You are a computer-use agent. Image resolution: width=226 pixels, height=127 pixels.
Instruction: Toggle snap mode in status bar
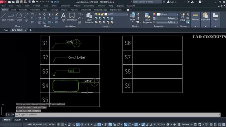tap(63, 125)
